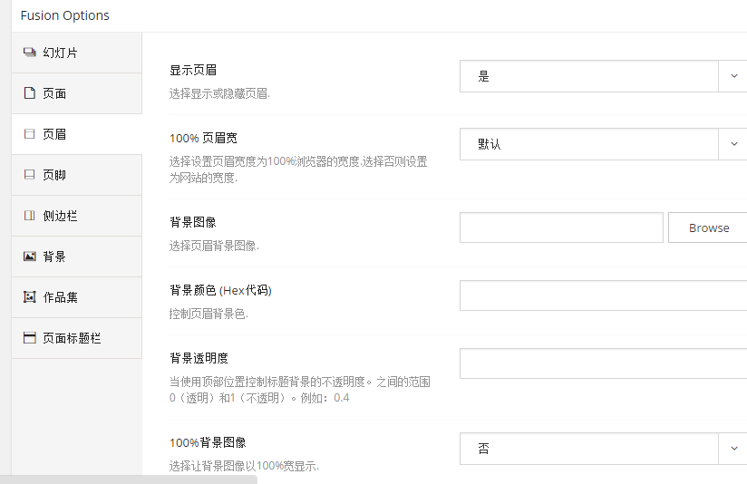Click the 作品集 portfolio icon

point(29,297)
